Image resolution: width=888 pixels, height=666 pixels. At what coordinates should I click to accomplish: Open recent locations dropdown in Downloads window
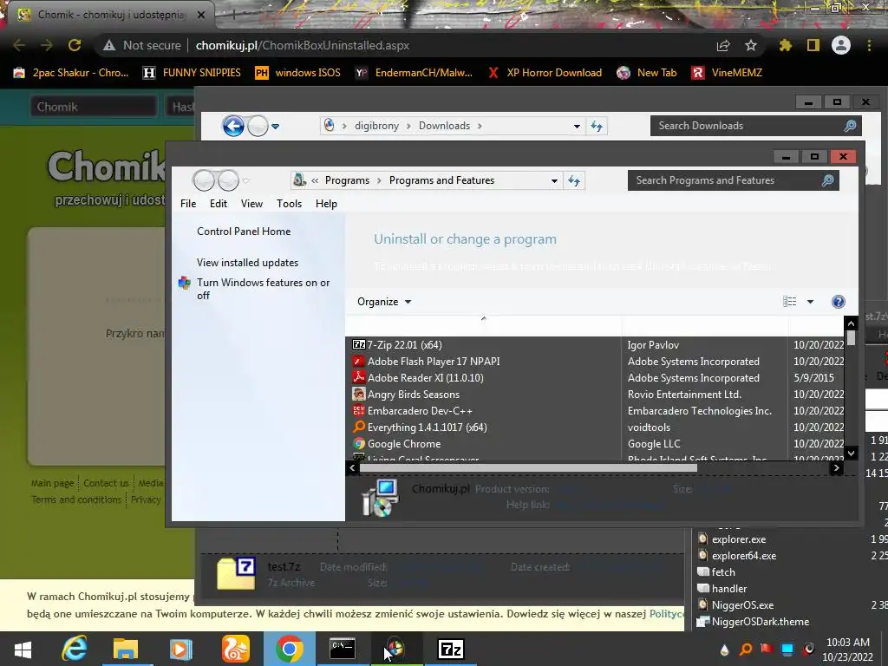(275, 127)
